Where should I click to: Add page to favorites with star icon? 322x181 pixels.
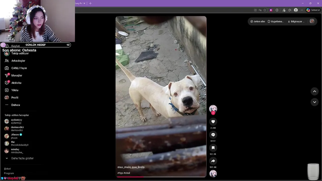pos(265,10)
